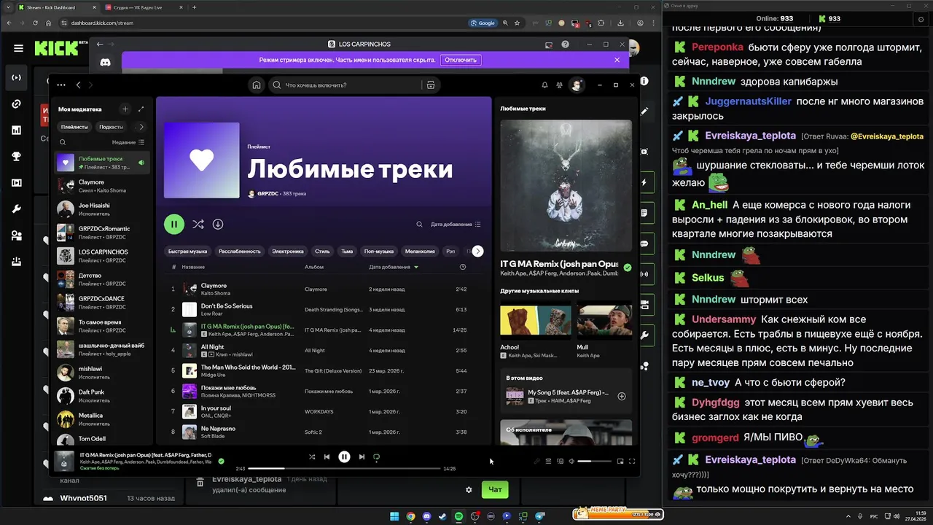Viewport: 933px width, 525px height.
Task: Show more library filter chips
Action: click(141, 127)
